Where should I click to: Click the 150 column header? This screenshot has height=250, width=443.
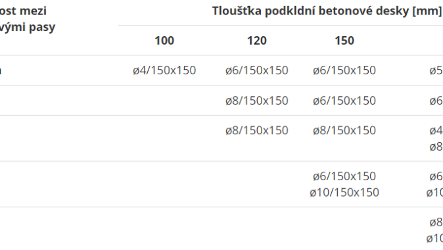344,41
